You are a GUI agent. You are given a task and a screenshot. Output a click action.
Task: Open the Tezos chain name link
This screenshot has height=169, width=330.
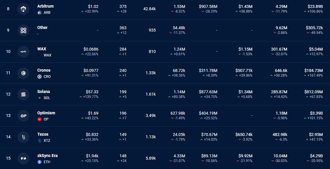(43, 134)
